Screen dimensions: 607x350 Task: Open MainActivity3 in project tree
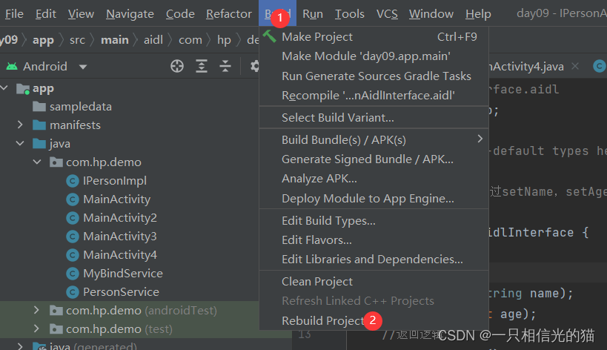coord(119,237)
